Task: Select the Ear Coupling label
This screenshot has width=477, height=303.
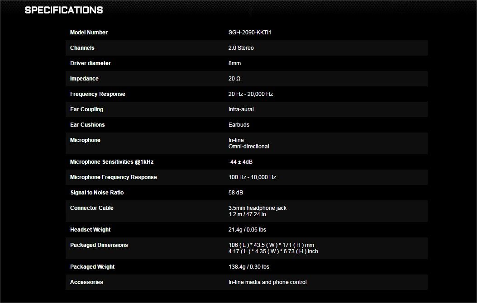Action: [86, 109]
